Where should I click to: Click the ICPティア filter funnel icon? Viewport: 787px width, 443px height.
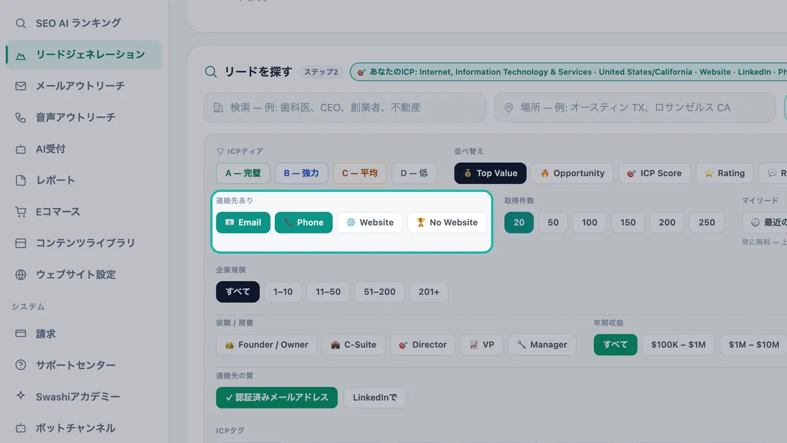219,151
